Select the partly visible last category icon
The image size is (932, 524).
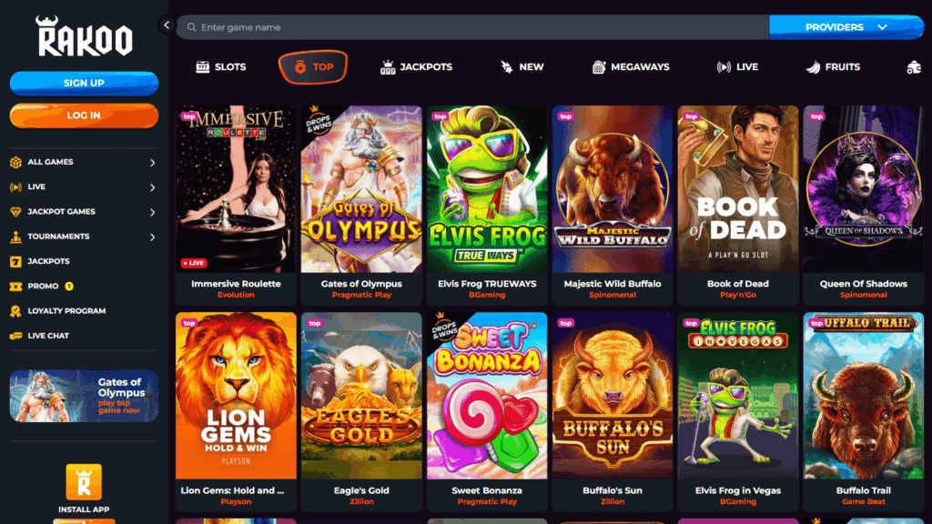click(914, 67)
